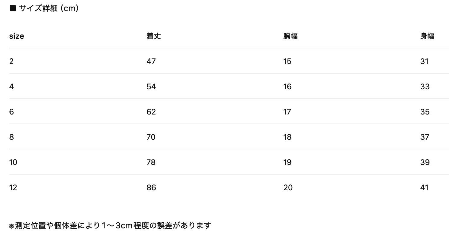Click the 着丈 value 70 for size 8
The image size is (449, 238).
[151, 137]
